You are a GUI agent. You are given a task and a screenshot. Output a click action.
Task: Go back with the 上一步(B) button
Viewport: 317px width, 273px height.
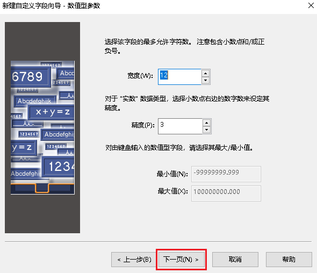134,260
